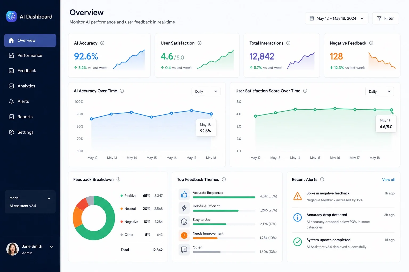Image resolution: width=409 pixels, height=272 pixels.
Task: Click the blue info alert icon
Action: [x=297, y=218]
